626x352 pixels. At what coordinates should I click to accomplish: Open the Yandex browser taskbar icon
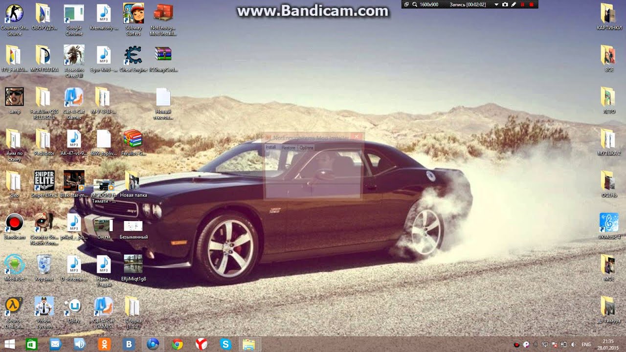click(201, 344)
